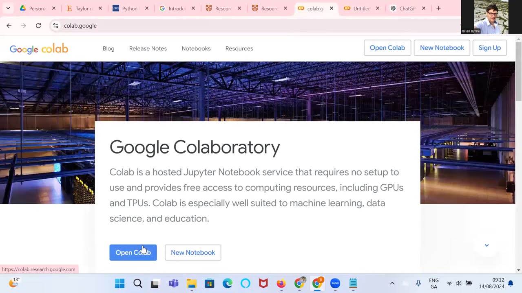This screenshot has height=293, width=522.
Task: Open the tab search dropdown arrow
Action: [x=8, y=8]
